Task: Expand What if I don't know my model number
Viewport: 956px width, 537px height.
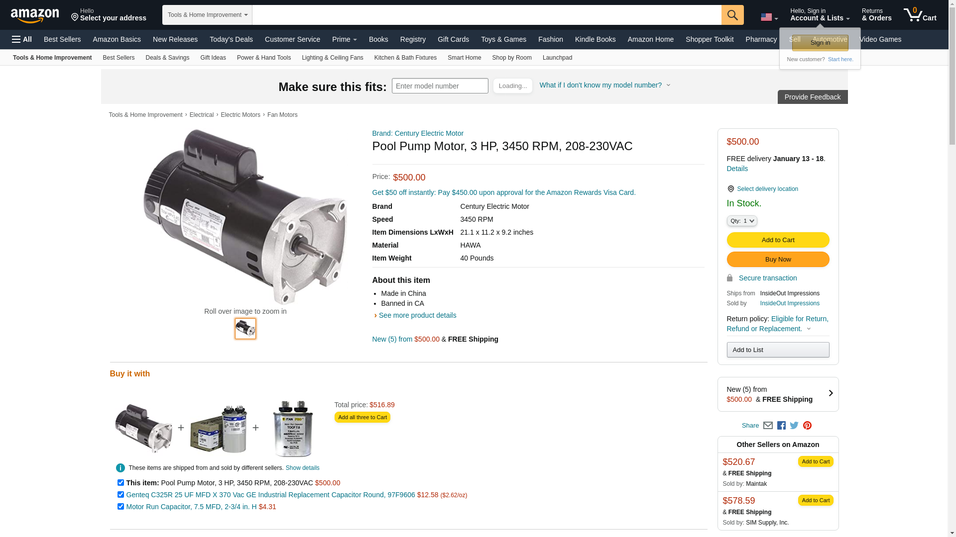Action: 605,85
